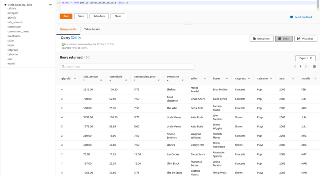Click the Dacey Frost seller cell
Viewport: 320px width, 177px height.
point(197,145)
